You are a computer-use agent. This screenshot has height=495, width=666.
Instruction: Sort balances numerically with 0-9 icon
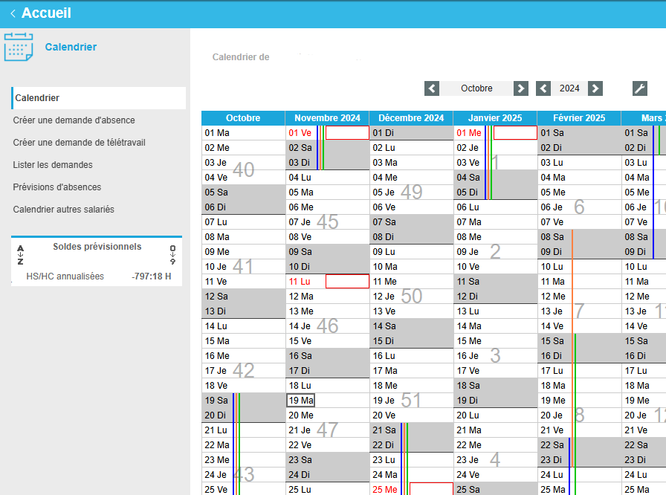172,255
